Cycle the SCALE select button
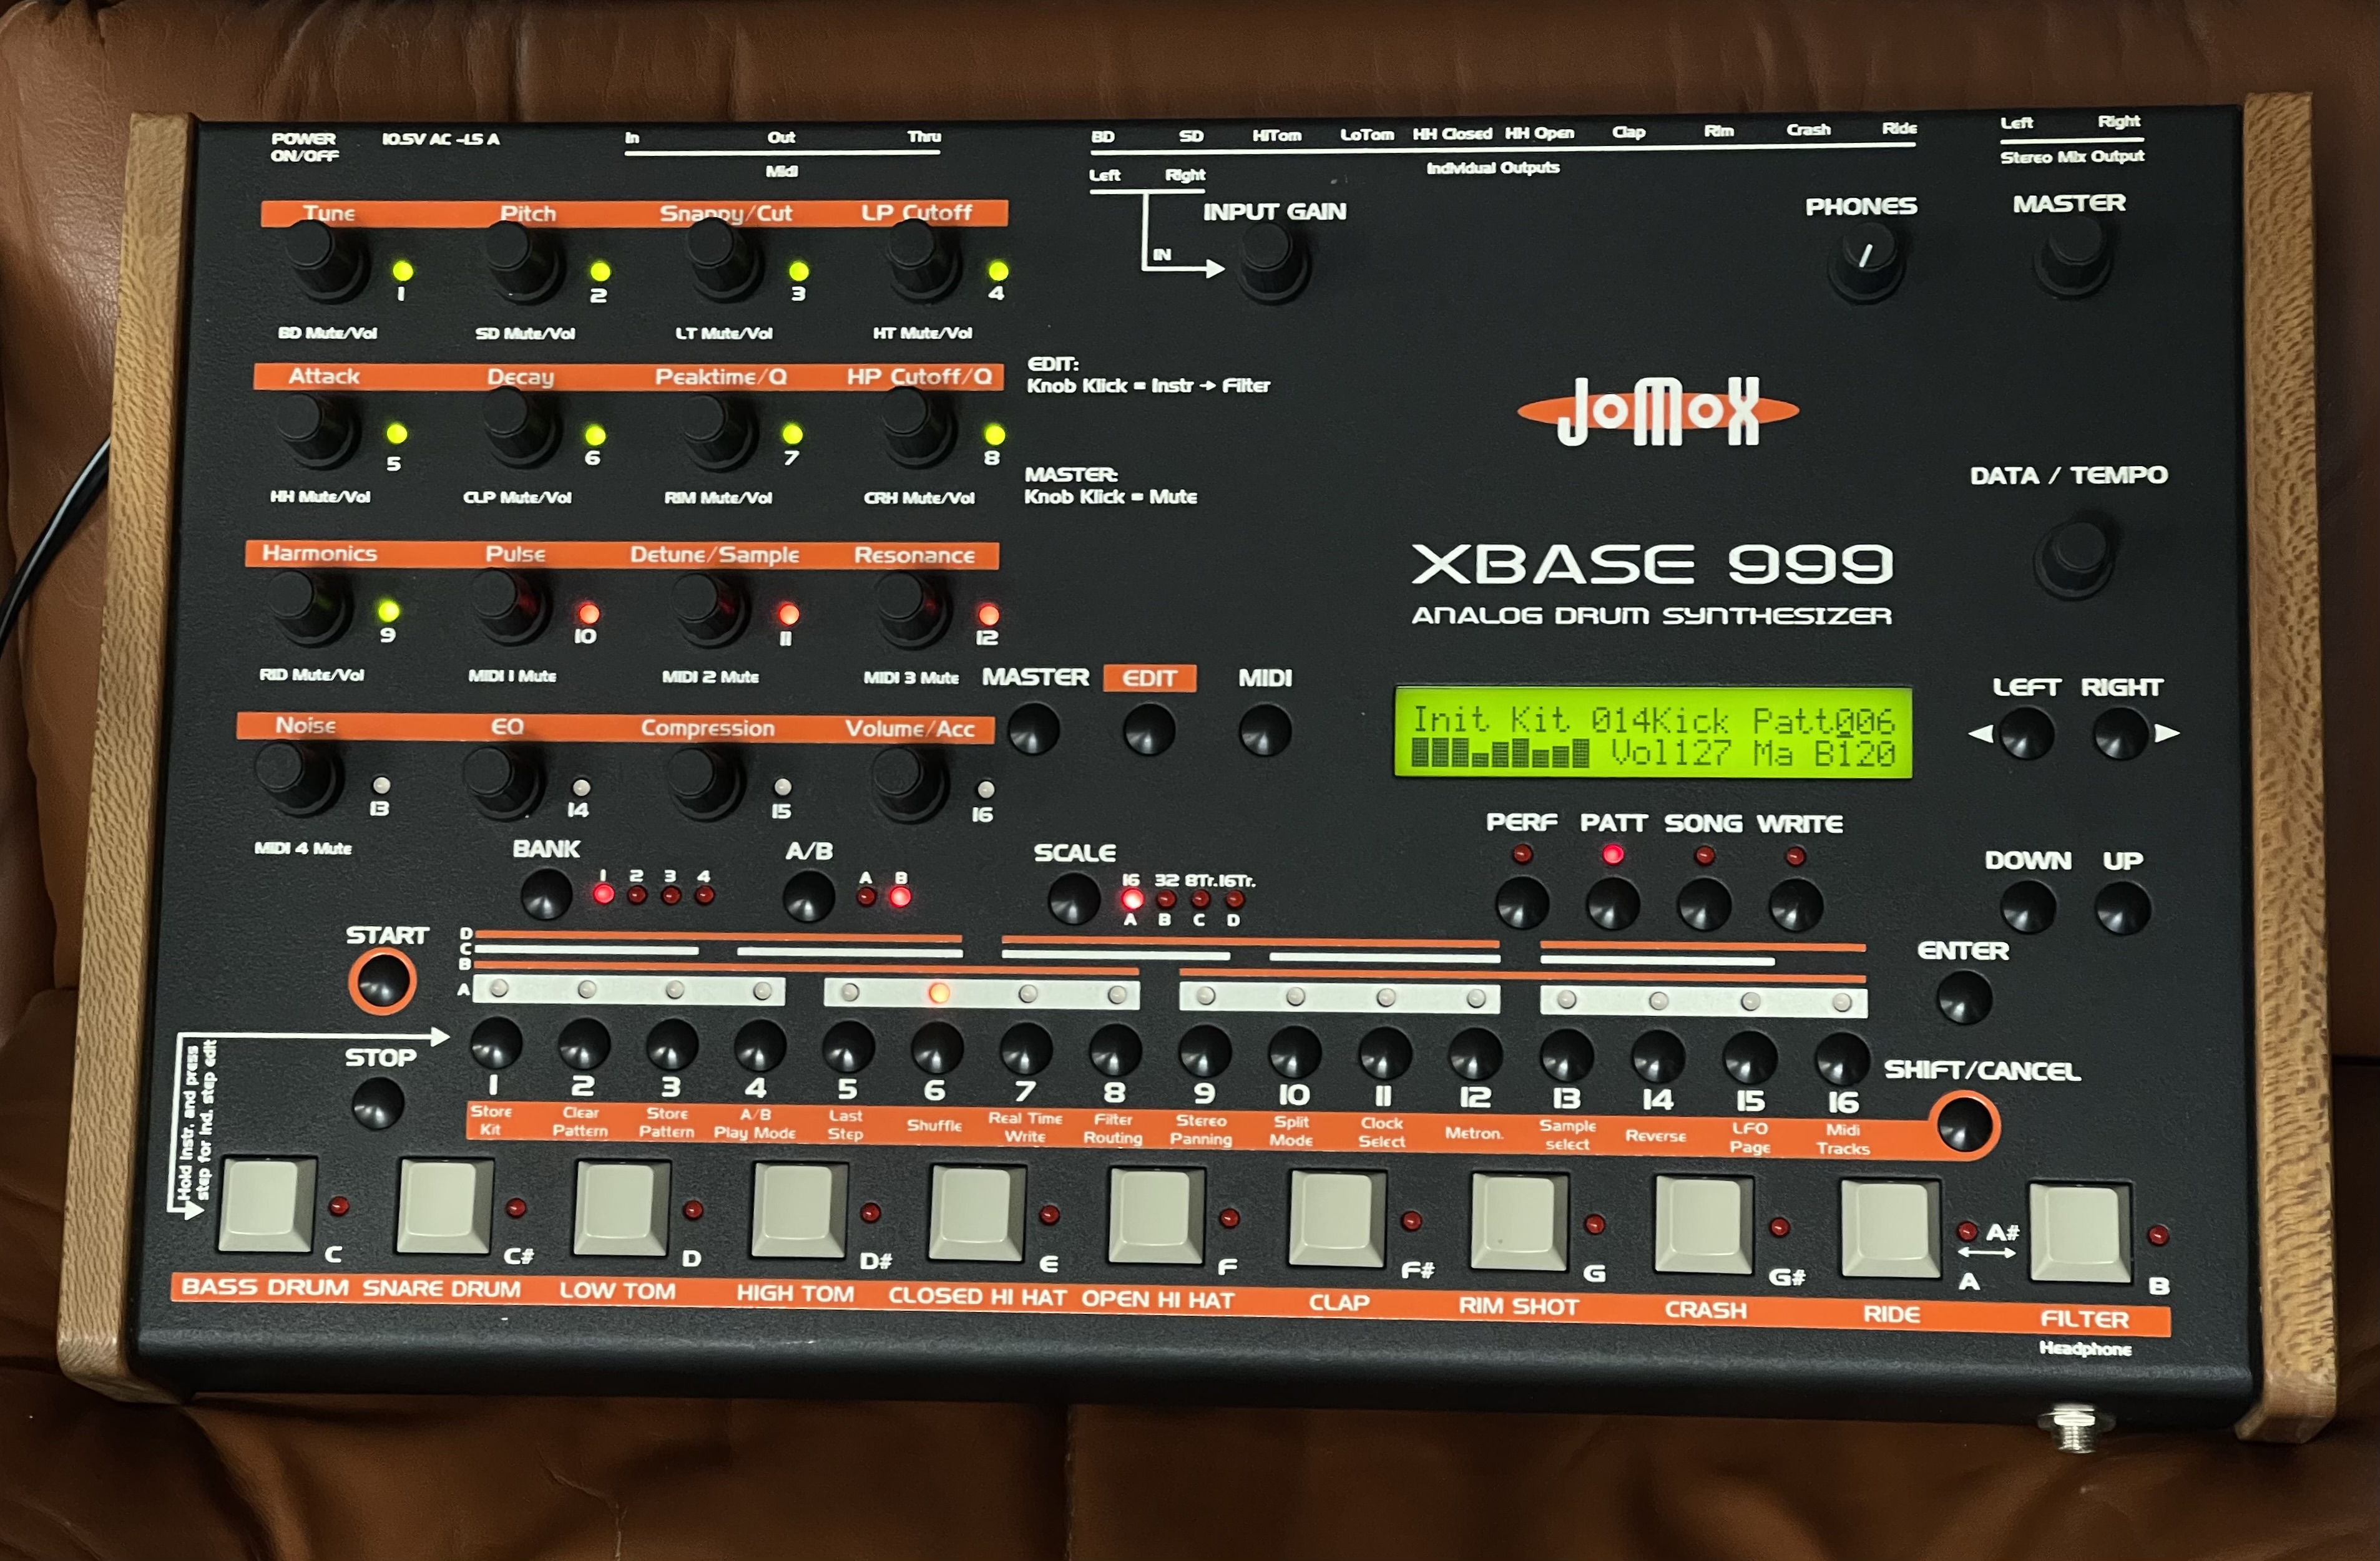 (x=1074, y=898)
